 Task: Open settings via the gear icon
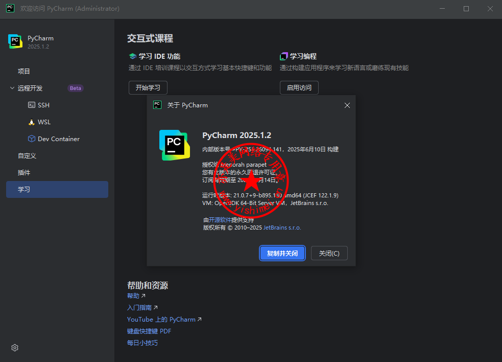click(15, 348)
